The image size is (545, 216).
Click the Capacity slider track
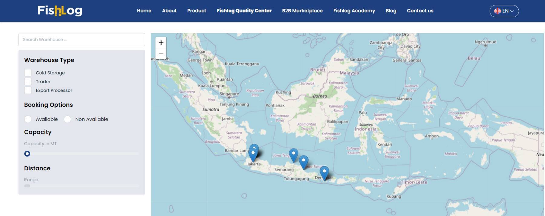coord(82,154)
